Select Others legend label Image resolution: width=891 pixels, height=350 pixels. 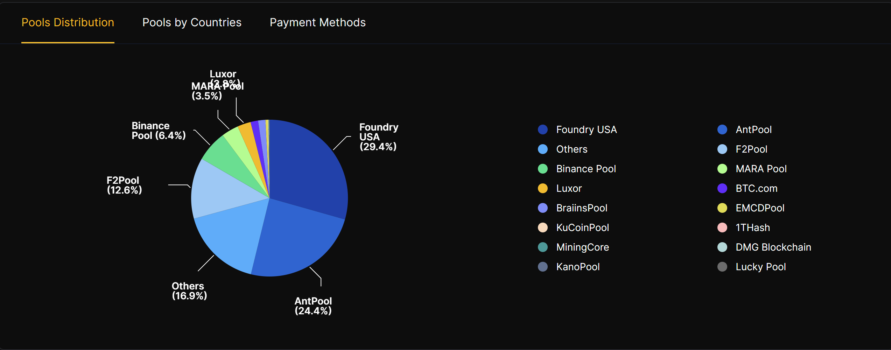coord(572,149)
